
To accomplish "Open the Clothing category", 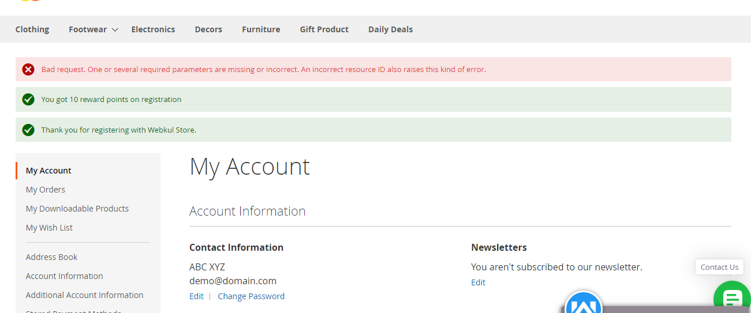I will click(x=32, y=29).
